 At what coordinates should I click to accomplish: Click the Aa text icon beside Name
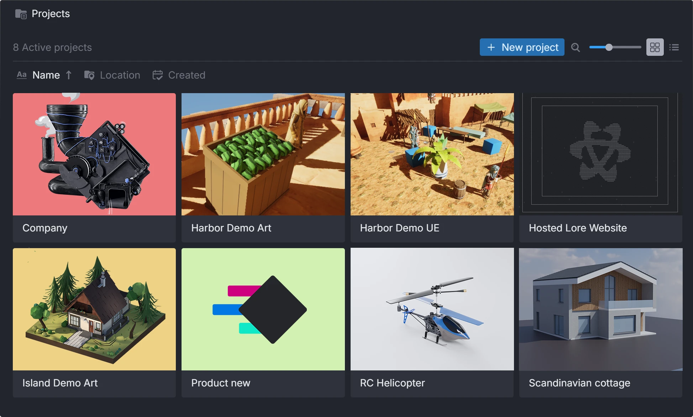coord(22,75)
